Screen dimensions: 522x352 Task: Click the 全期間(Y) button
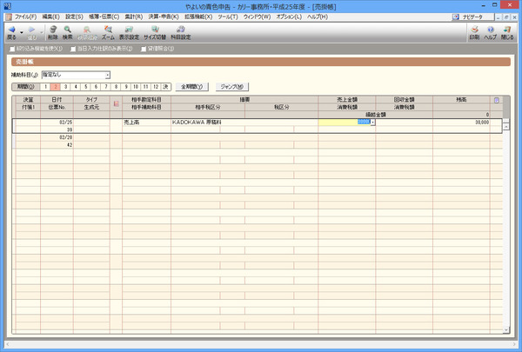191,87
